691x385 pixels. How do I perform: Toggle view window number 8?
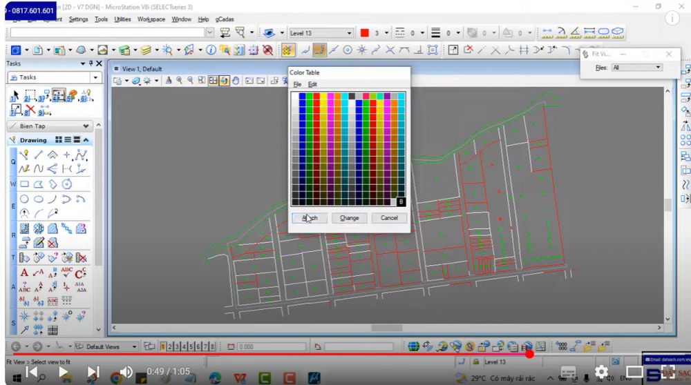pyautogui.click(x=211, y=346)
